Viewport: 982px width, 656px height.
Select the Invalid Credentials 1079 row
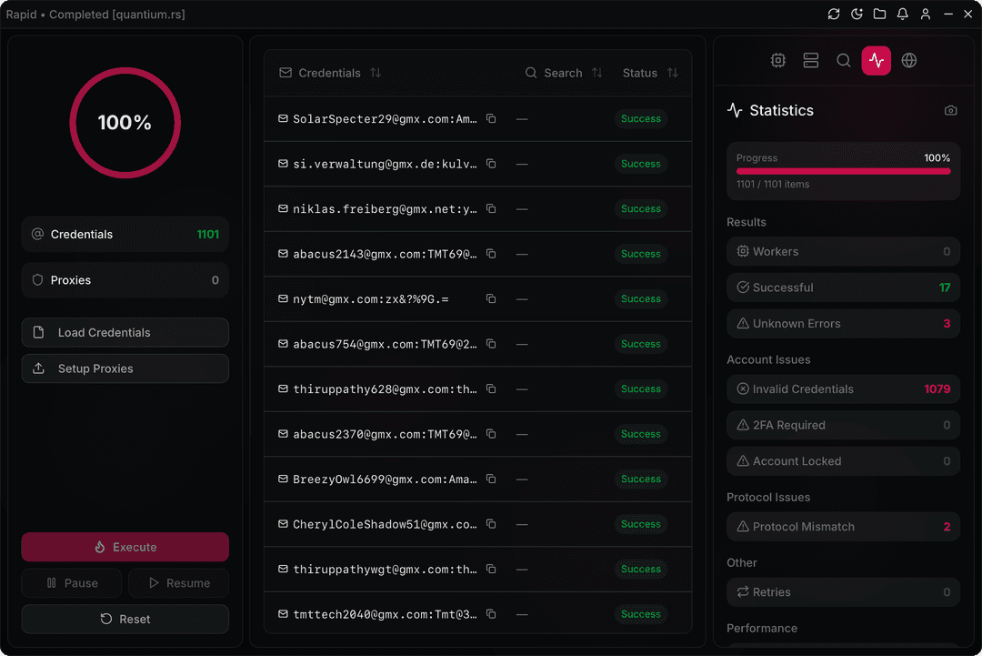pos(843,389)
